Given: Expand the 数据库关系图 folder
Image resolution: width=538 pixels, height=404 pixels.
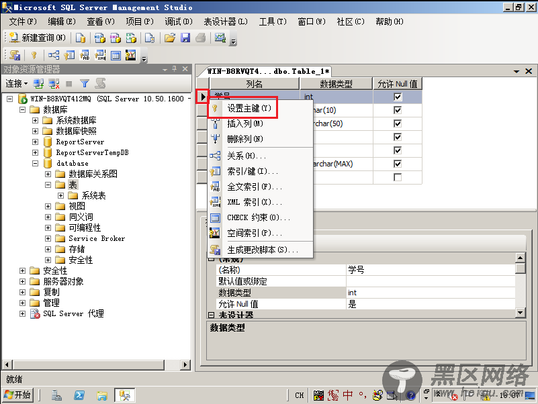Looking at the screenshot, I should (x=48, y=174).
